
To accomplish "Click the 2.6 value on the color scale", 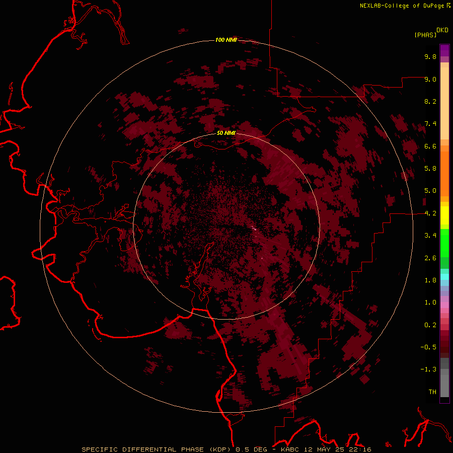I will coord(430,258).
